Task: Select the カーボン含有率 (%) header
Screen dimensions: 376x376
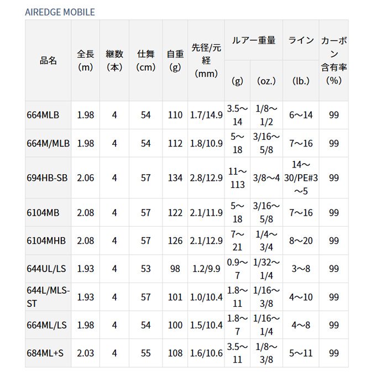Action: (334, 60)
